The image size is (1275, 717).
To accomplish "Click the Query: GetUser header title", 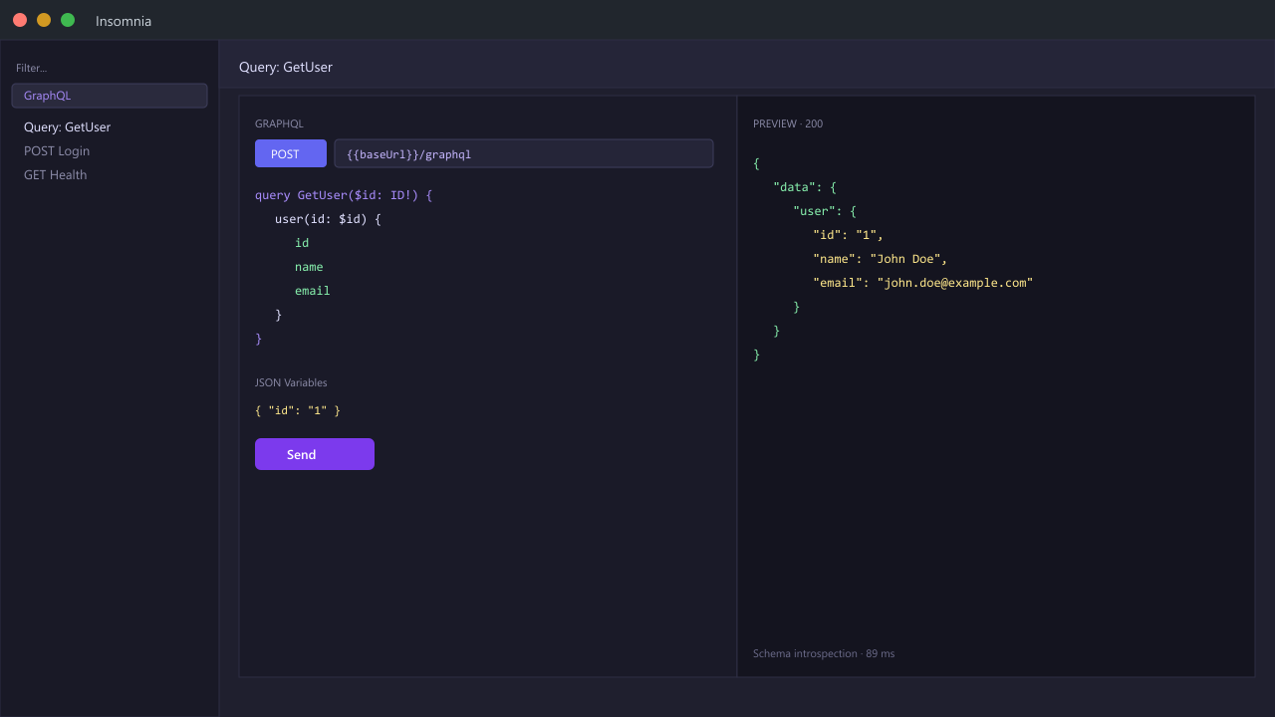I will (x=286, y=67).
